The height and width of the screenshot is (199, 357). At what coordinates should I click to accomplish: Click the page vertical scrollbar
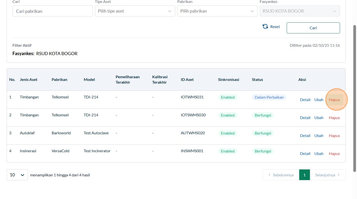(354, 99)
